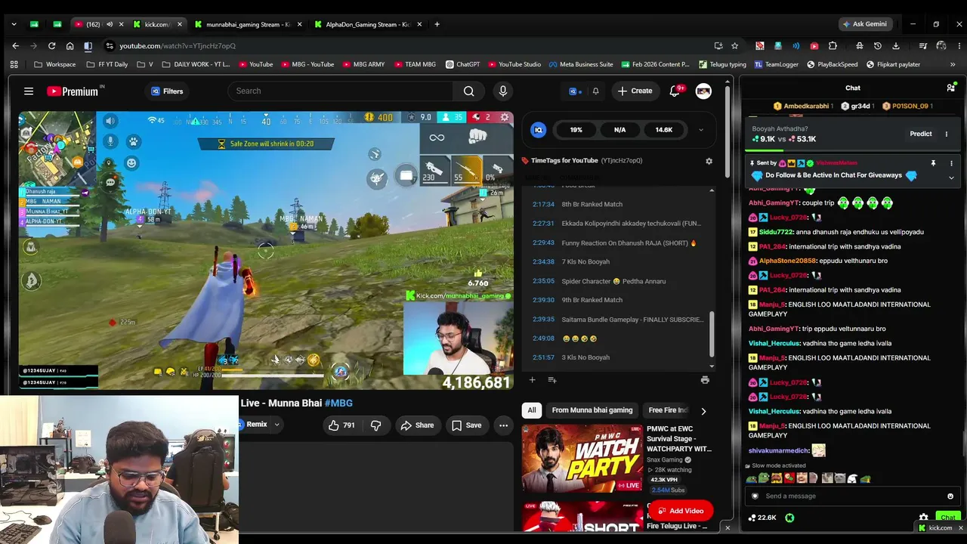Add a new time tag with plus icon
Image resolution: width=967 pixels, height=544 pixels.
(x=532, y=380)
